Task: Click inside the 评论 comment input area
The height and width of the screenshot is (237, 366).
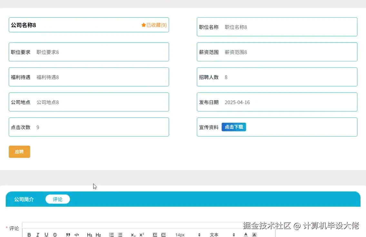Action: point(129,227)
